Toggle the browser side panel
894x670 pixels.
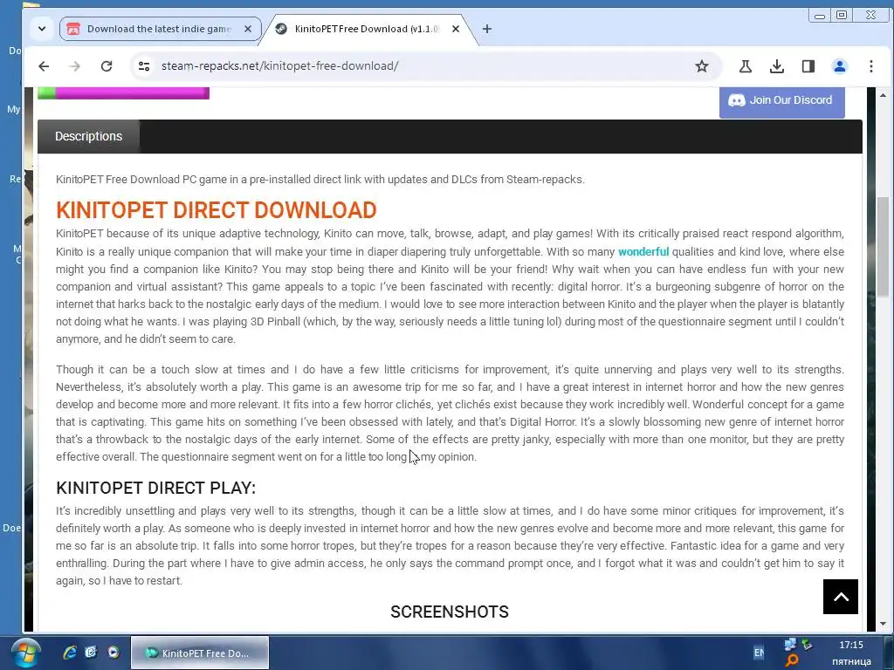click(x=808, y=66)
